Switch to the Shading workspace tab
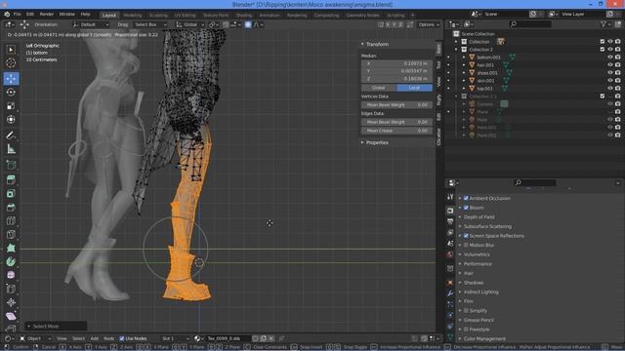 pos(244,16)
